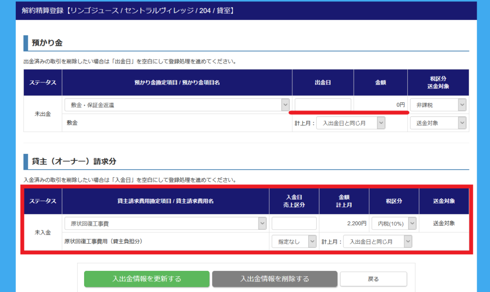Expand the 非課税 tax category dropdown

437,105
